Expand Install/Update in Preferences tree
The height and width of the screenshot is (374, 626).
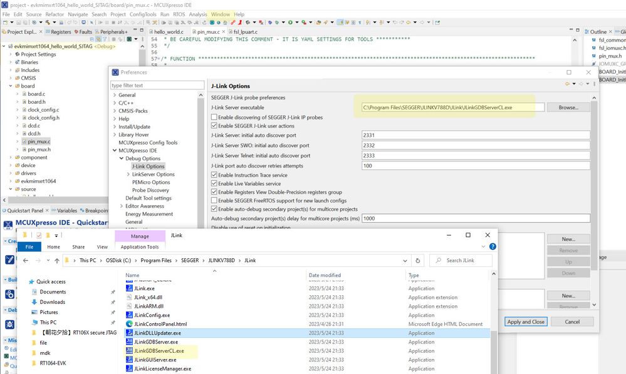point(115,127)
